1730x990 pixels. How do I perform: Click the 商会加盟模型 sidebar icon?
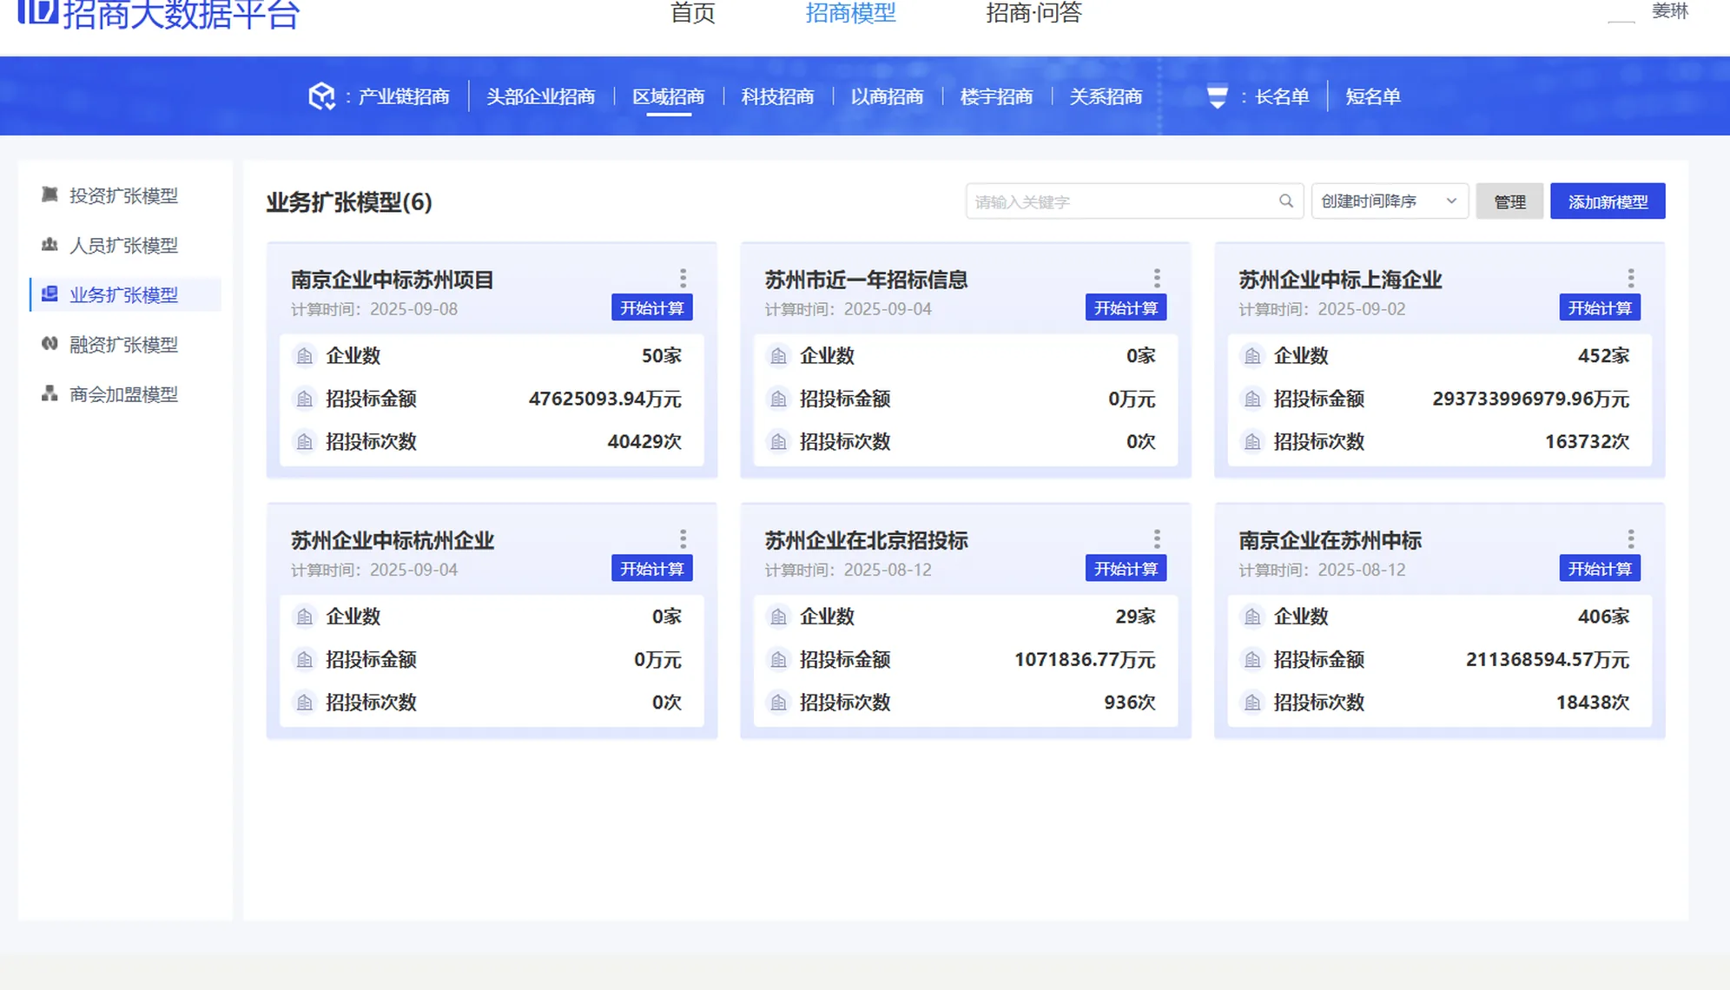(50, 393)
